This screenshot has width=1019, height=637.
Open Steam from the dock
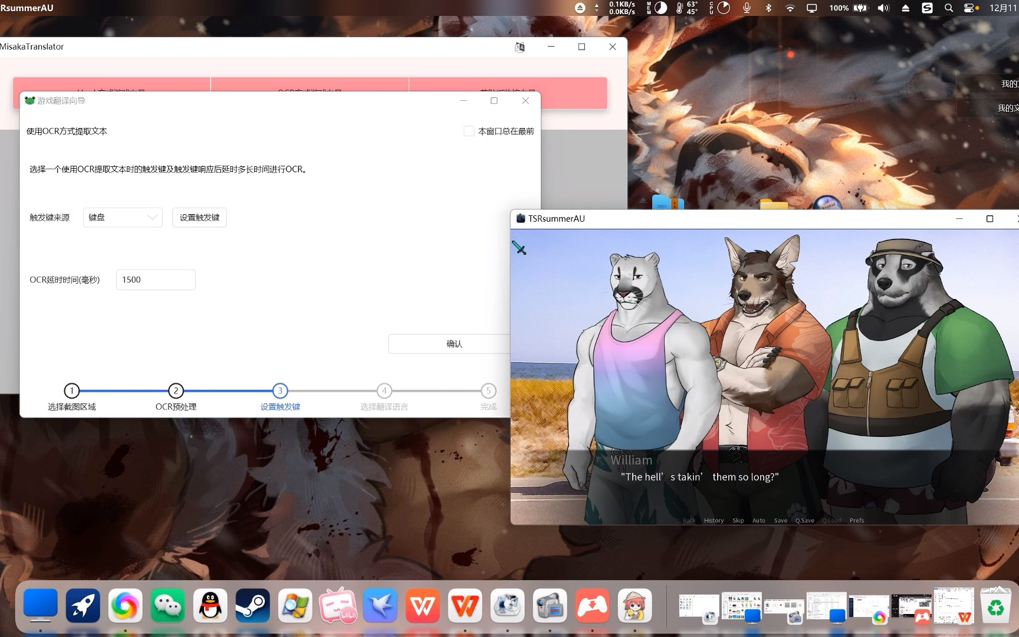click(253, 606)
